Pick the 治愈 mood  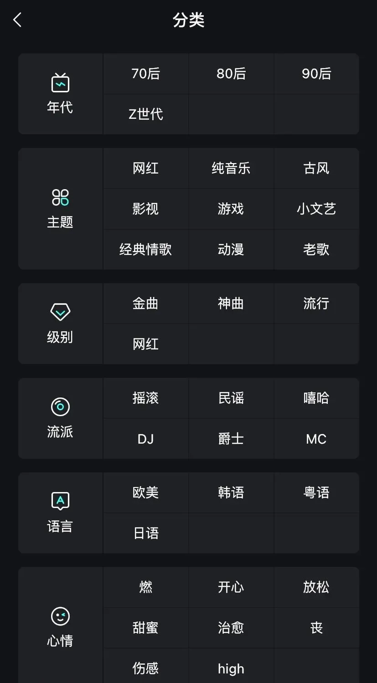click(x=231, y=628)
